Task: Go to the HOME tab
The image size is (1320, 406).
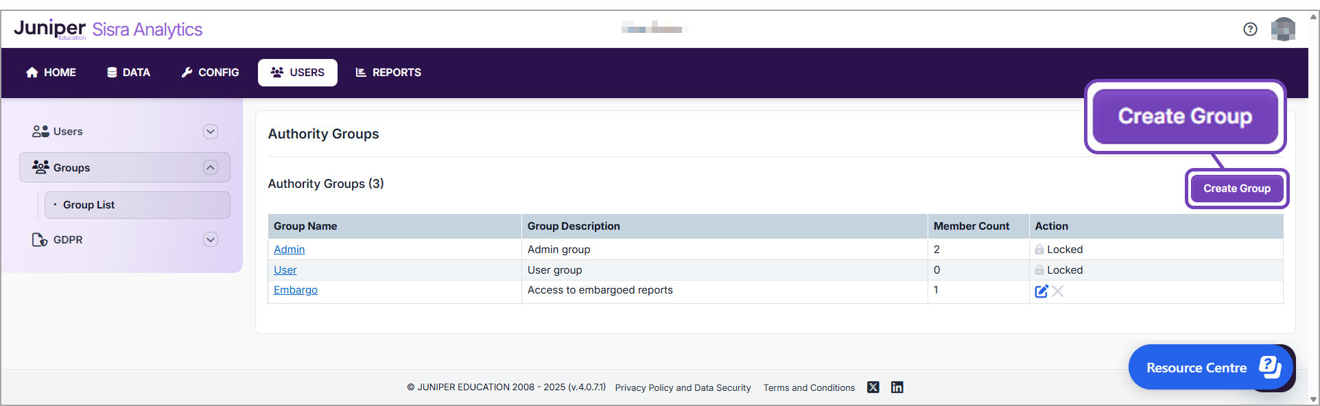Action: coord(51,73)
